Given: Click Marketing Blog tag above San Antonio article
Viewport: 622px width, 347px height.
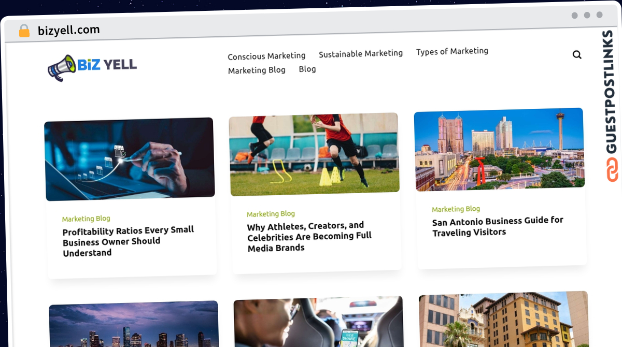Looking at the screenshot, I should point(456,209).
